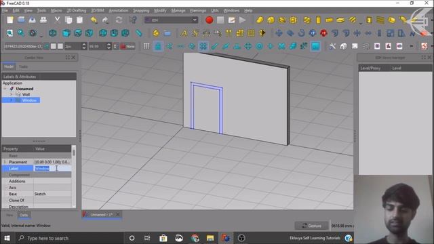
Task: Adjust line width spinner arrows
Action: 84,46
